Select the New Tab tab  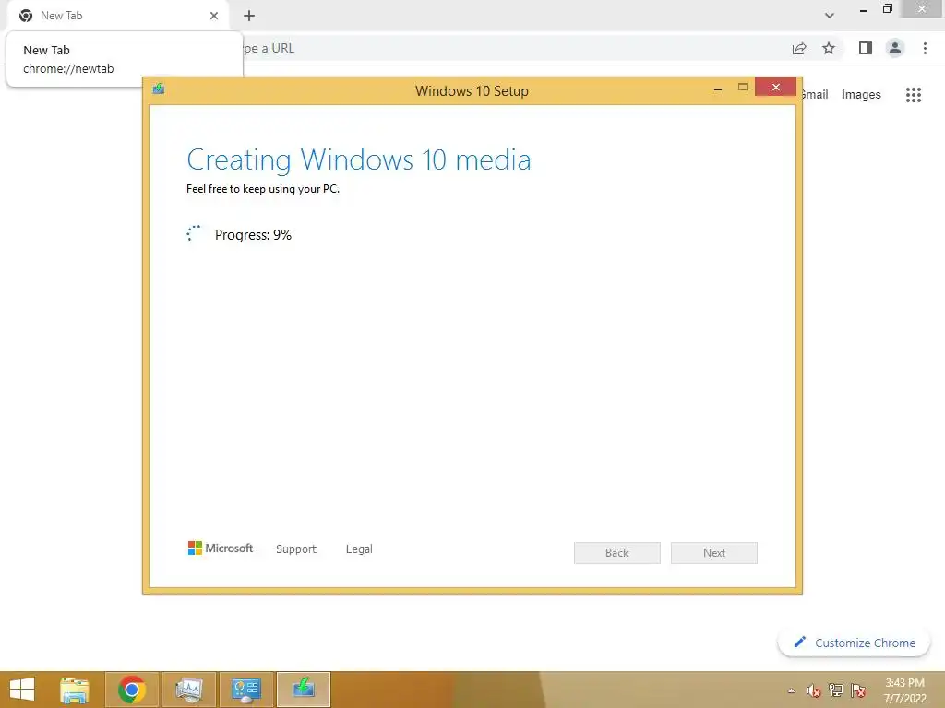click(119, 16)
